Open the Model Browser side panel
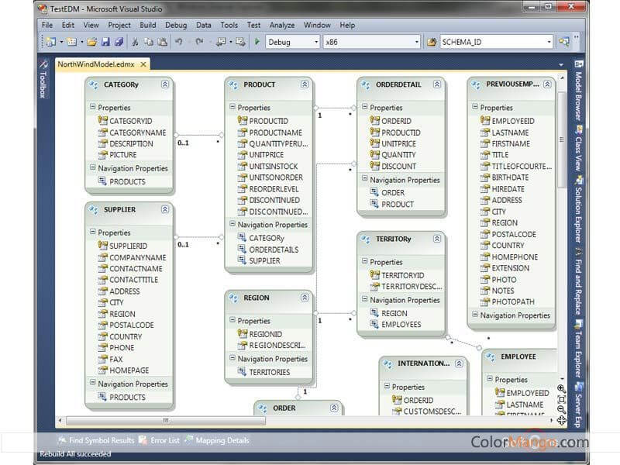 click(x=578, y=91)
